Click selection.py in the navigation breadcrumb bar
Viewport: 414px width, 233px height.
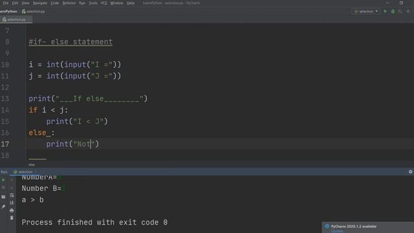point(34,12)
